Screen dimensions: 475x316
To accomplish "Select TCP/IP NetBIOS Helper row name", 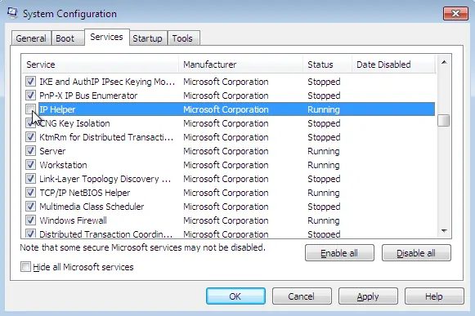I will point(85,193).
